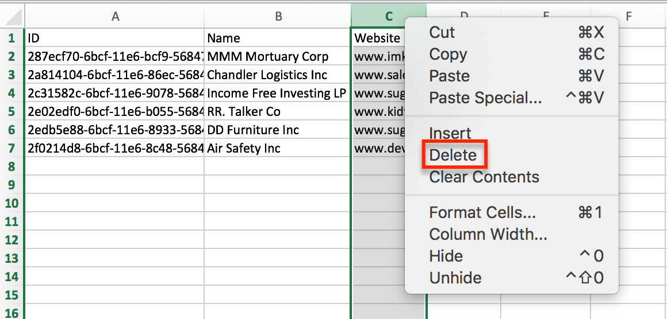This screenshot has height=319, width=667.
Task: Select row 12 header
Action: pos(12,240)
